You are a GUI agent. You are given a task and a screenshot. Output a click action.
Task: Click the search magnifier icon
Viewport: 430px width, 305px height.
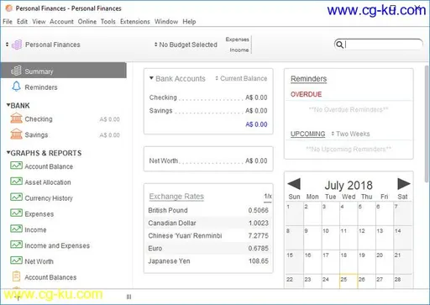pyautogui.click(x=339, y=45)
